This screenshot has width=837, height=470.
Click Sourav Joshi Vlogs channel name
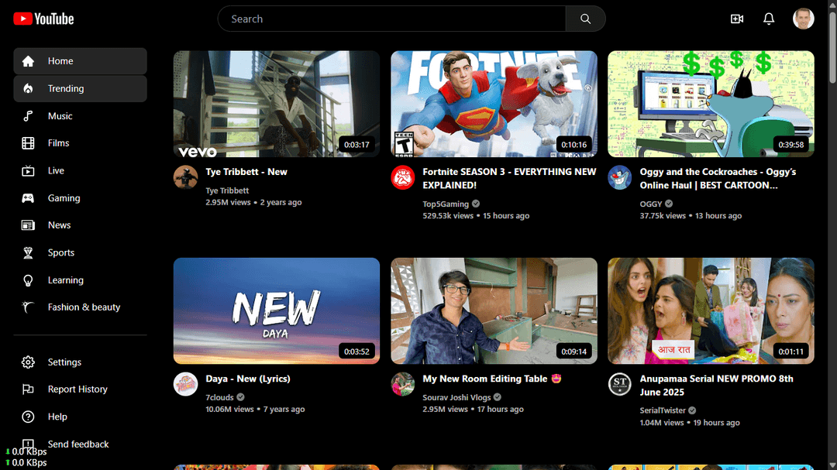point(457,397)
